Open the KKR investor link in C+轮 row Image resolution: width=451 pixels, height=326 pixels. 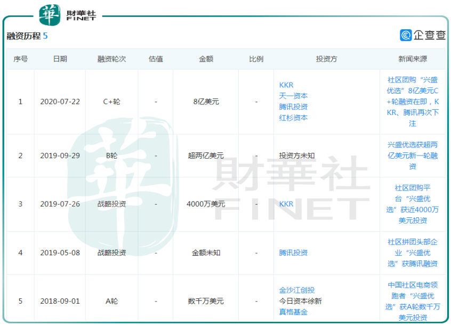point(286,85)
